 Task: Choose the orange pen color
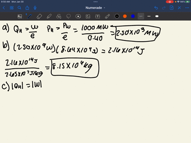(x=125, y=16)
